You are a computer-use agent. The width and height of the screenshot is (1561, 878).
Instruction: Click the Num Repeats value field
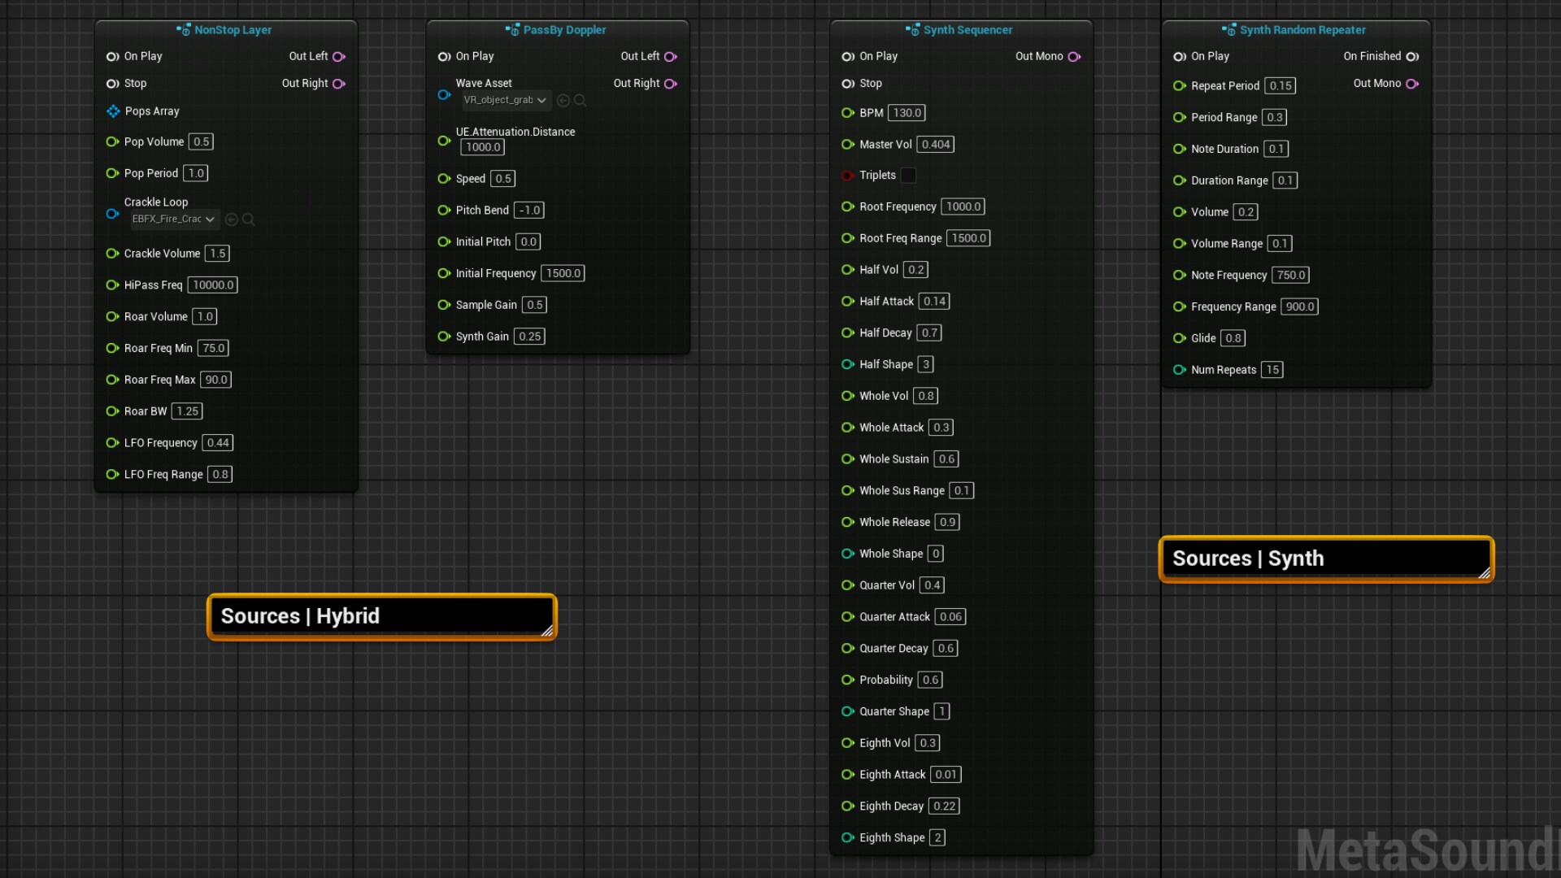1272,369
